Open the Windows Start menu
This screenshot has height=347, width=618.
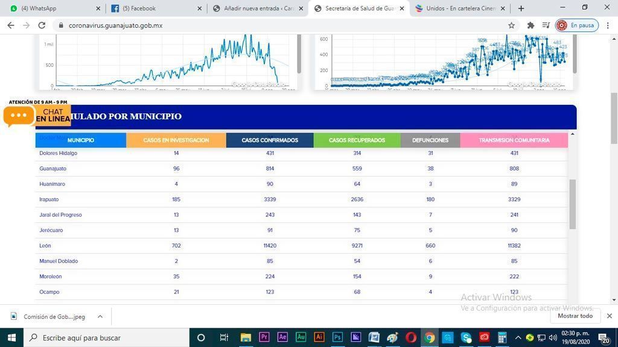(x=11, y=337)
